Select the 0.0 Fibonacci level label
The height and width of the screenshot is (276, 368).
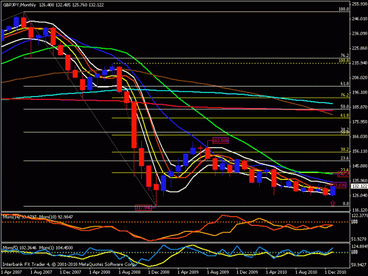[x=346, y=204]
